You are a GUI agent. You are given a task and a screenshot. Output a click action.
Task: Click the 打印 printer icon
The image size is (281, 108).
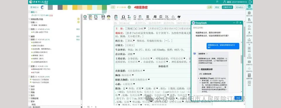109,17
